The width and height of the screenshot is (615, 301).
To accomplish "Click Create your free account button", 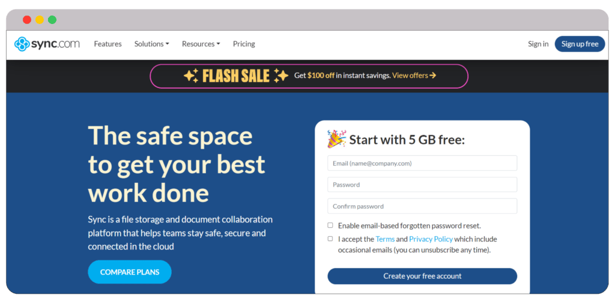I will (422, 276).
